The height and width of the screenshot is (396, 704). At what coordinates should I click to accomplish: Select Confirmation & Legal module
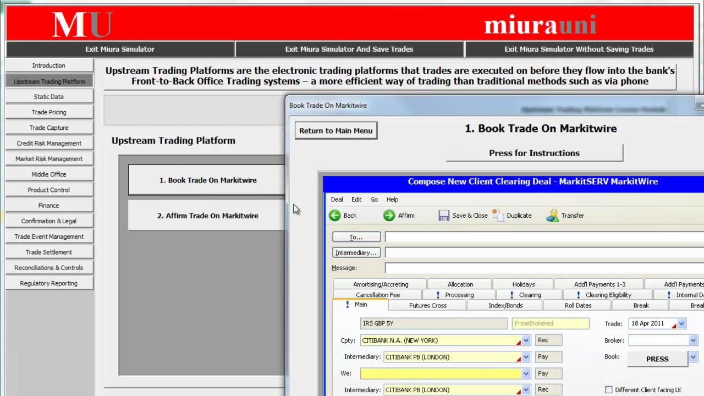pos(49,221)
